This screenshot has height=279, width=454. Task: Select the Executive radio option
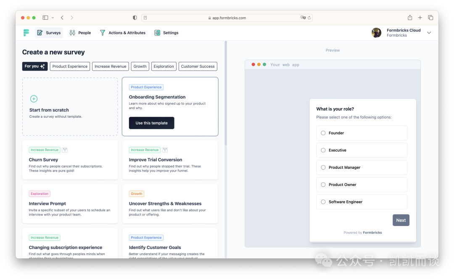(x=323, y=150)
